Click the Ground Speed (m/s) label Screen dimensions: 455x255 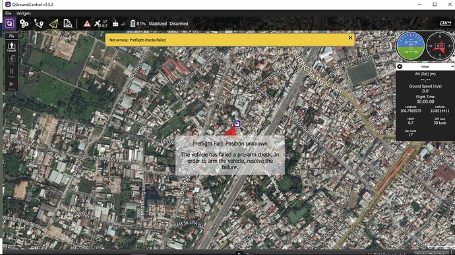425,86
